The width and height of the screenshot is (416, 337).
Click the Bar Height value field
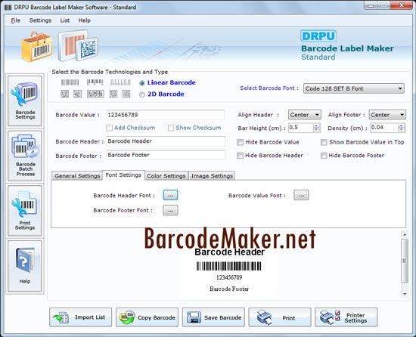[301, 128]
